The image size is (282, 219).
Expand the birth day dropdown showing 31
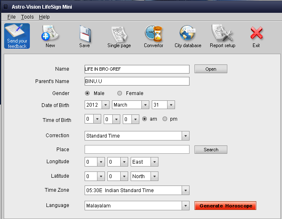point(171,105)
